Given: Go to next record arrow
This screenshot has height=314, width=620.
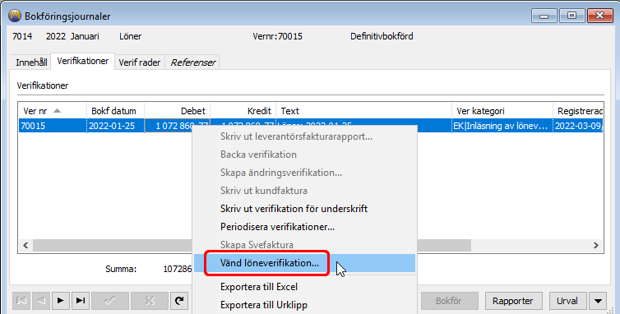Looking at the screenshot, I should click(x=61, y=301).
